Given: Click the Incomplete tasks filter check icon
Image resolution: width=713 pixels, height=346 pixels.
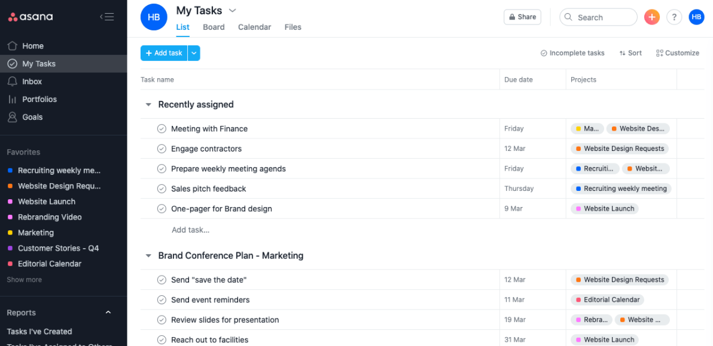Looking at the screenshot, I should (544, 53).
